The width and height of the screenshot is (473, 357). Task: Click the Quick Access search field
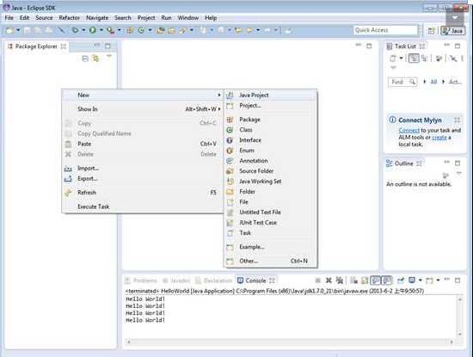point(385,30)
